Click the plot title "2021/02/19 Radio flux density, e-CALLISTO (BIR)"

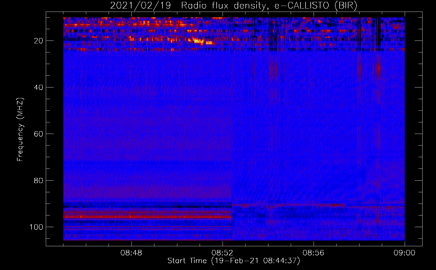point(234,6)
